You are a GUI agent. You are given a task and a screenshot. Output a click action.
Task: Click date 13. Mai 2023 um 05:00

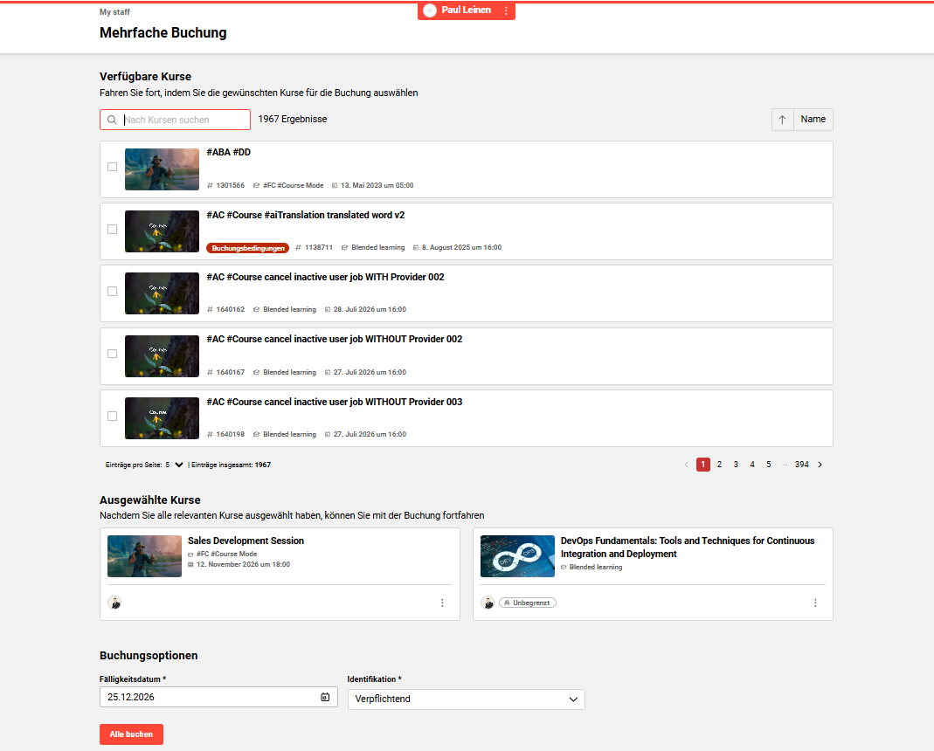[377, 186]
